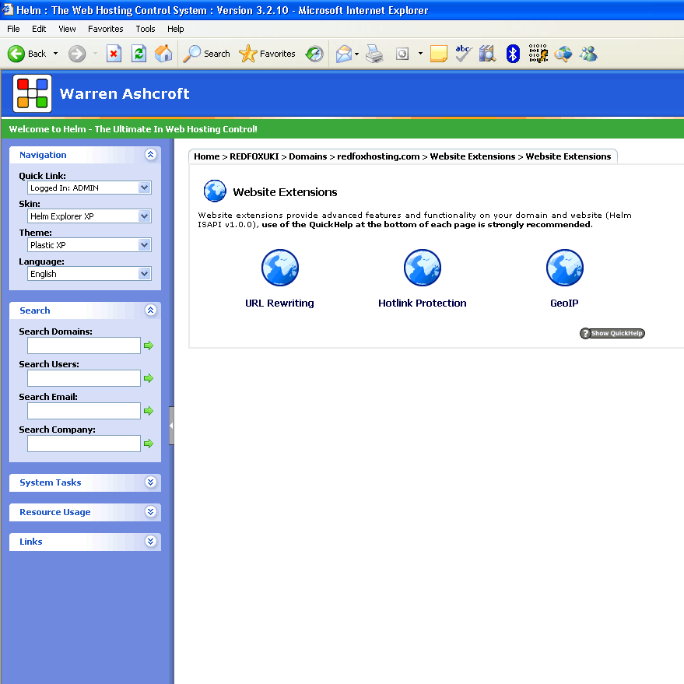The height and width of the screenshot is (684, 684).
Task: Collapse sidebar using splitter handle
Action: tap(171, 426)
